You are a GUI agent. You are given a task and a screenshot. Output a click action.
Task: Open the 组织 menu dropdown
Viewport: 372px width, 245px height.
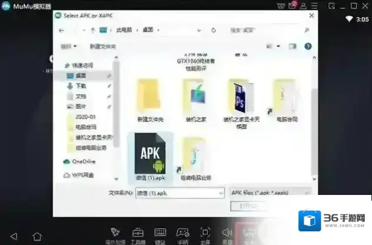click(68, 47)
